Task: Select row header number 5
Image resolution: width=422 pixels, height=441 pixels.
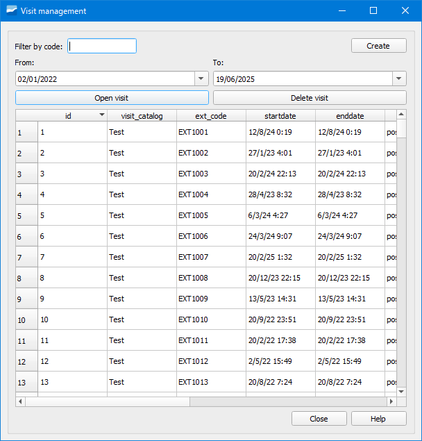Action: point(26,215)
